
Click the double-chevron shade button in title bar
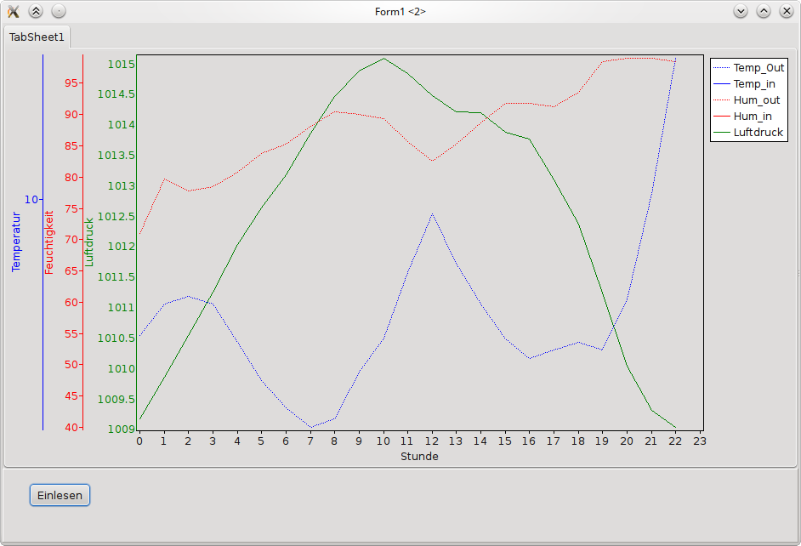36,11
